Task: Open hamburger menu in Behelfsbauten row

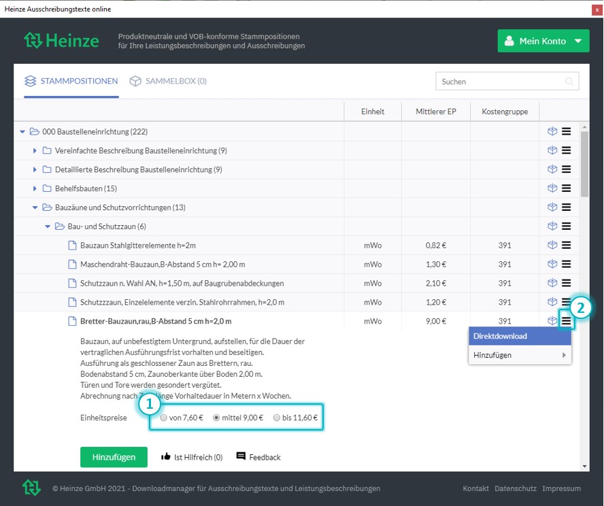Action: point(566,188)
